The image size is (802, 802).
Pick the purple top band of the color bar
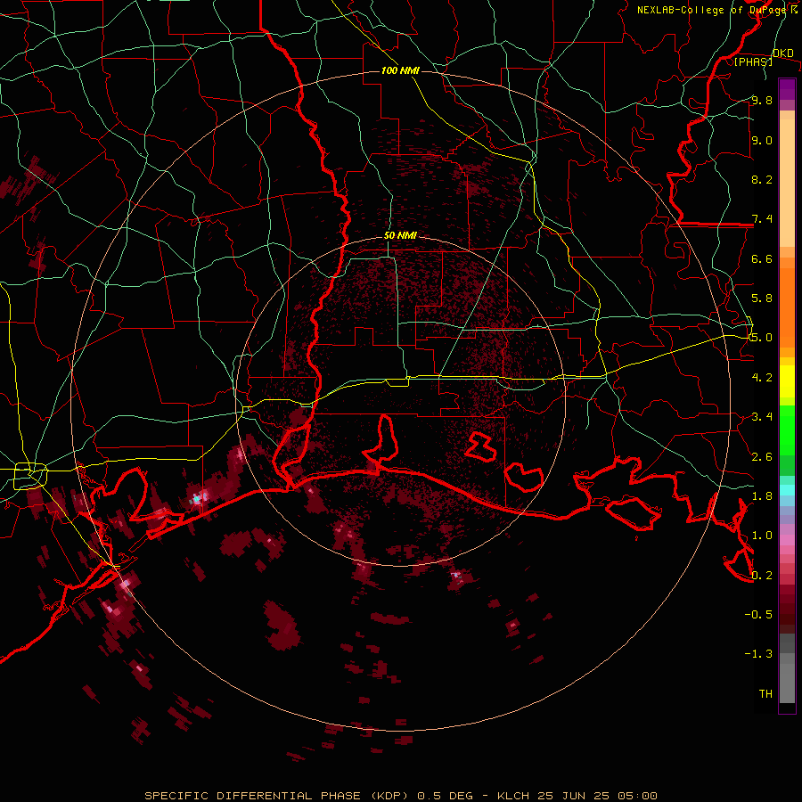[787, 89]
